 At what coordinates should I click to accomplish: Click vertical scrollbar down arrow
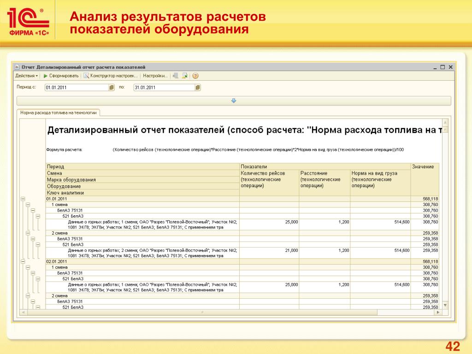tap(445, 305)
